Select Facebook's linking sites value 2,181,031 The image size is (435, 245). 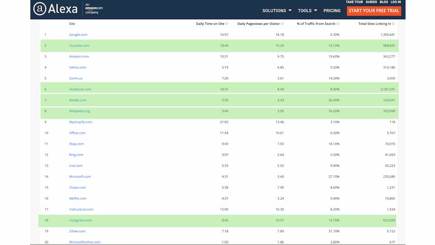[388, 89]
